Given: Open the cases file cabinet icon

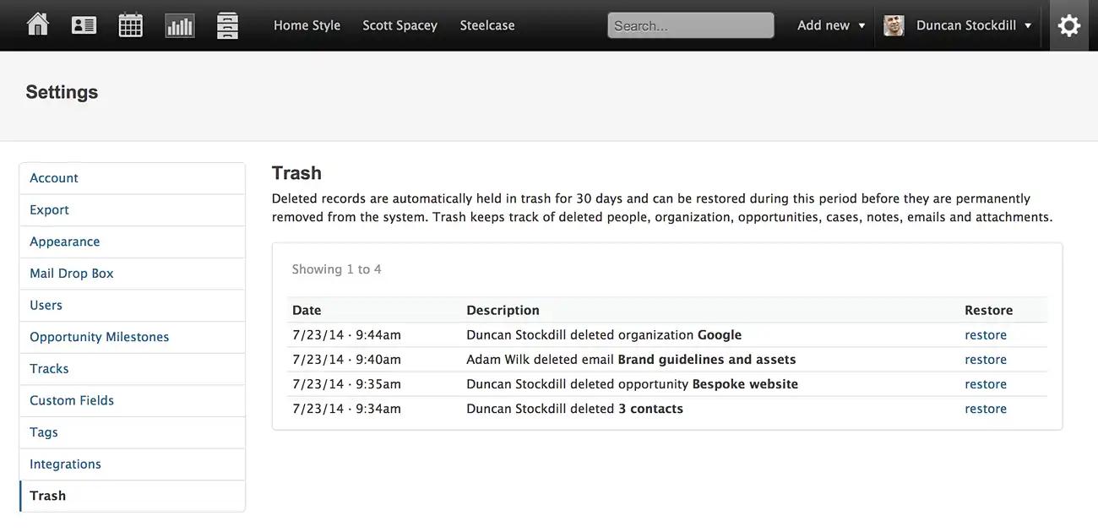Looking at the screenshot, I should coord(227,25).
